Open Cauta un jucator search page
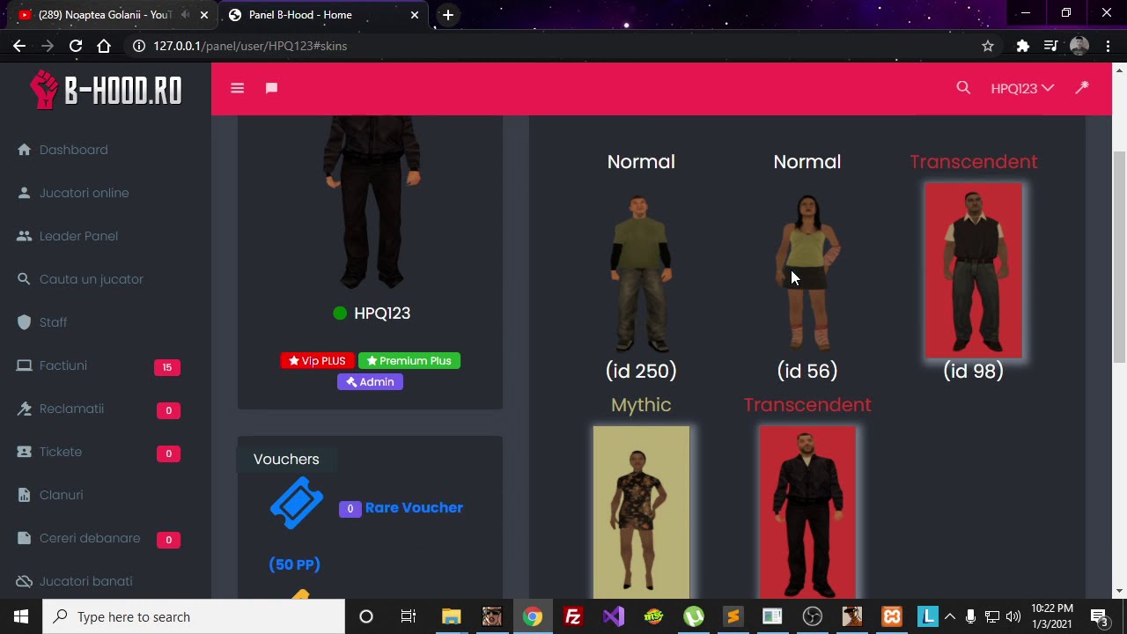 pyautogui.click(x=91, y=279)
